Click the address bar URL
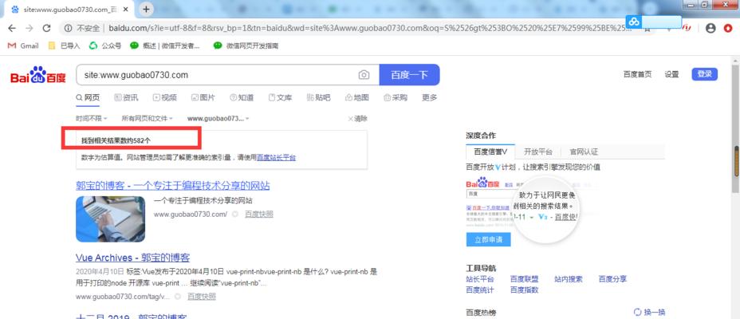 [x=371, y=29]
